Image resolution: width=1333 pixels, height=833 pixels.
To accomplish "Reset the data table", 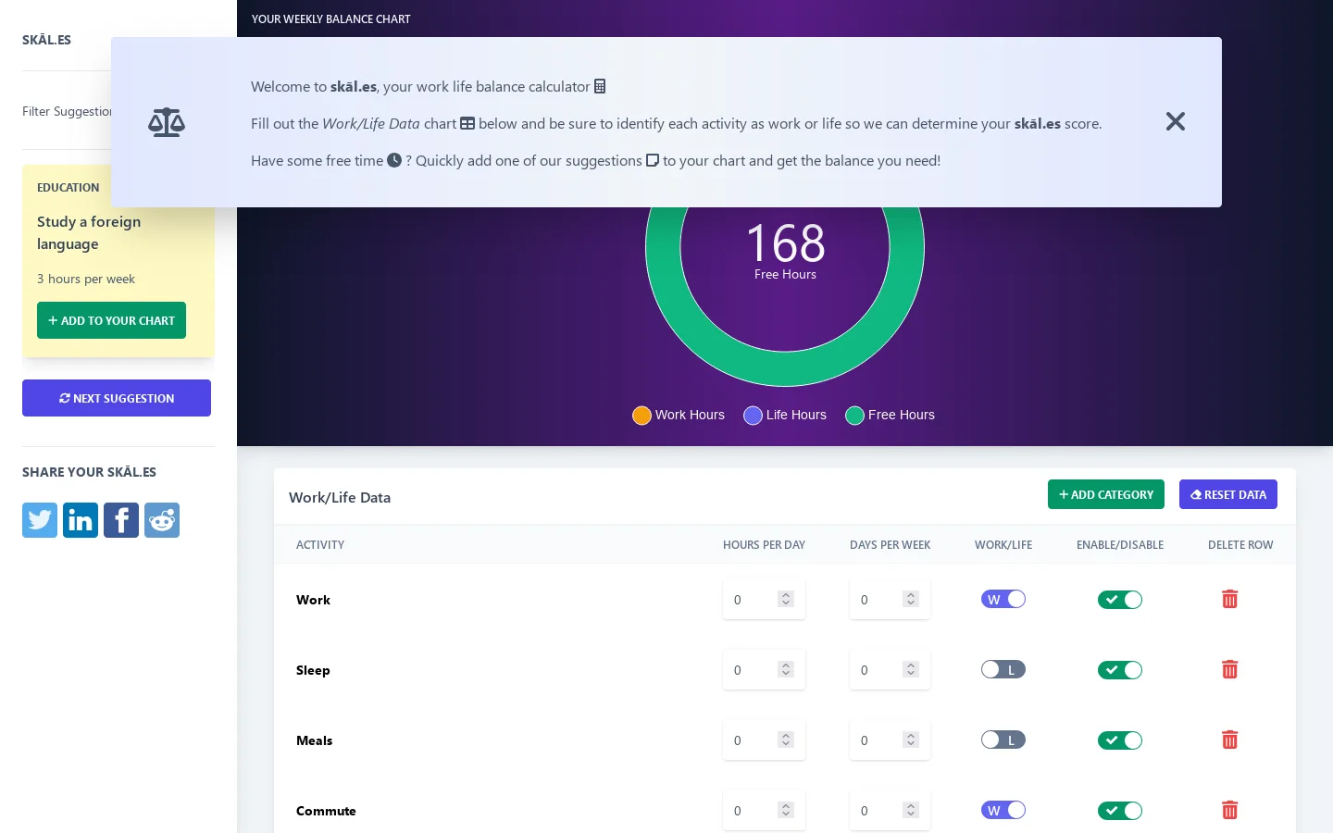I will [1228, 494].
